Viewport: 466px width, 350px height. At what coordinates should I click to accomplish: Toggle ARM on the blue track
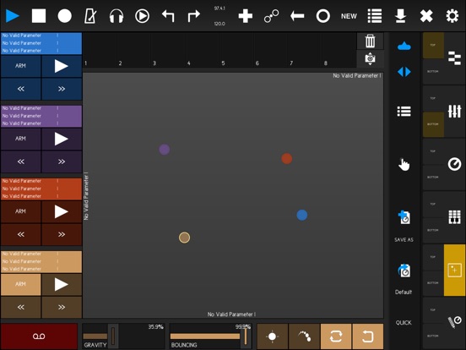[20, 66]
